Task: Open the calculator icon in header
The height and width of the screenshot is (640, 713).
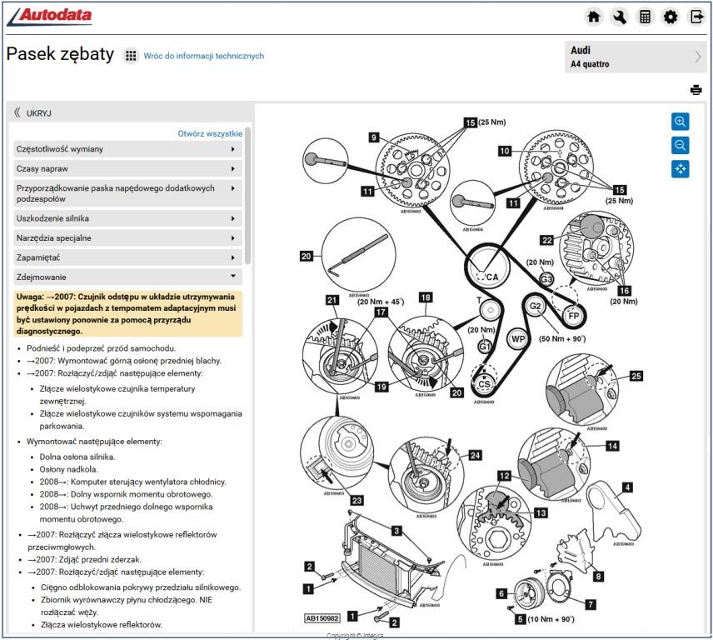Action: [645, 17]
